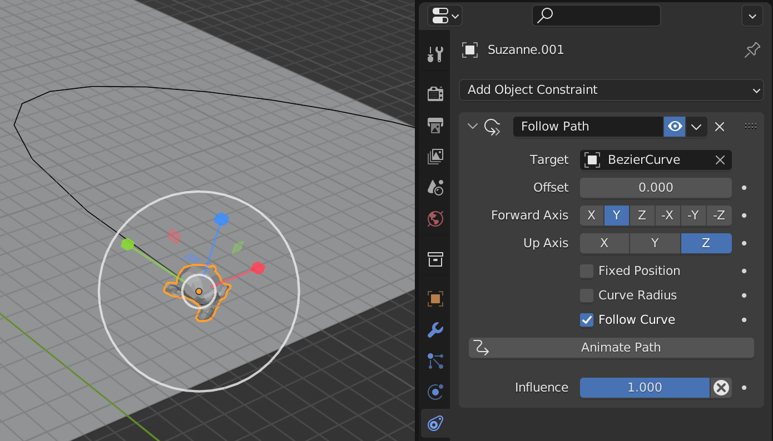Set Up Axis to Z
Viewport: 773px width, 441px height.
point(706,243)
